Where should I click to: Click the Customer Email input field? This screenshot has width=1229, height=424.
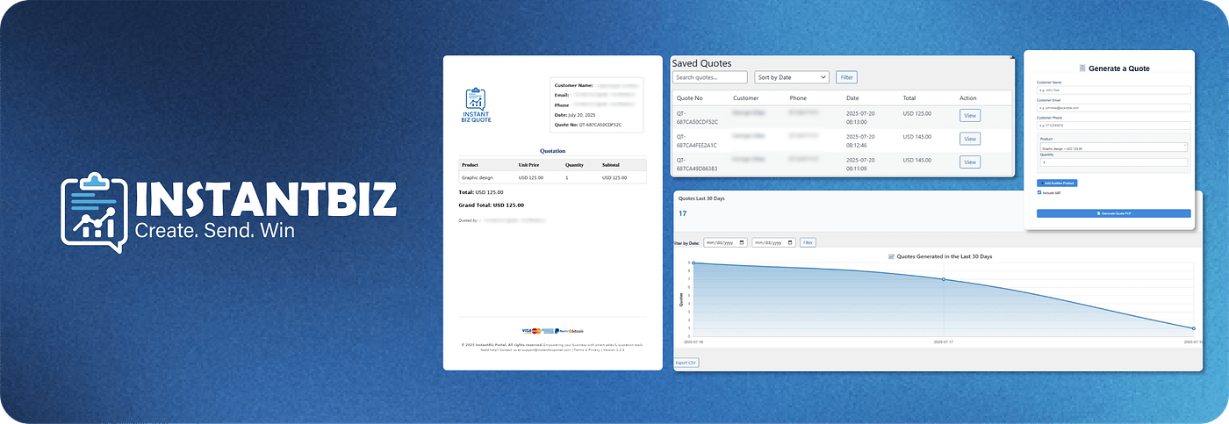[x=1113, y=108]
